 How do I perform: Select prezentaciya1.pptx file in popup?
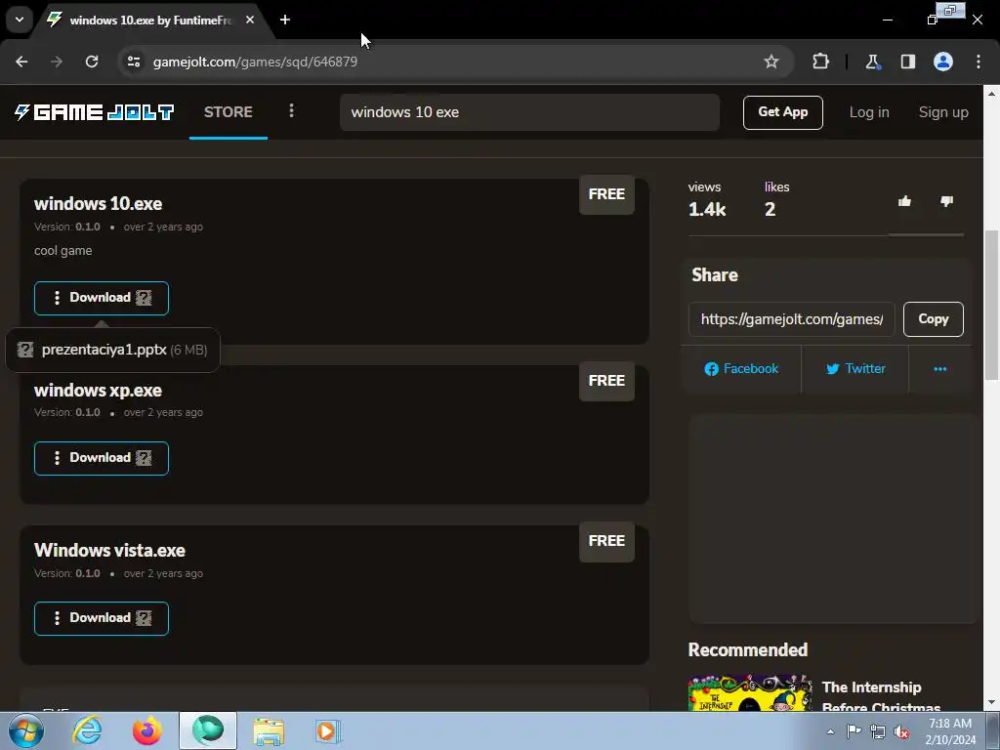(x=113, y=350)
